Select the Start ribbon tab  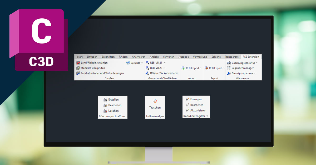click(80, 57)
